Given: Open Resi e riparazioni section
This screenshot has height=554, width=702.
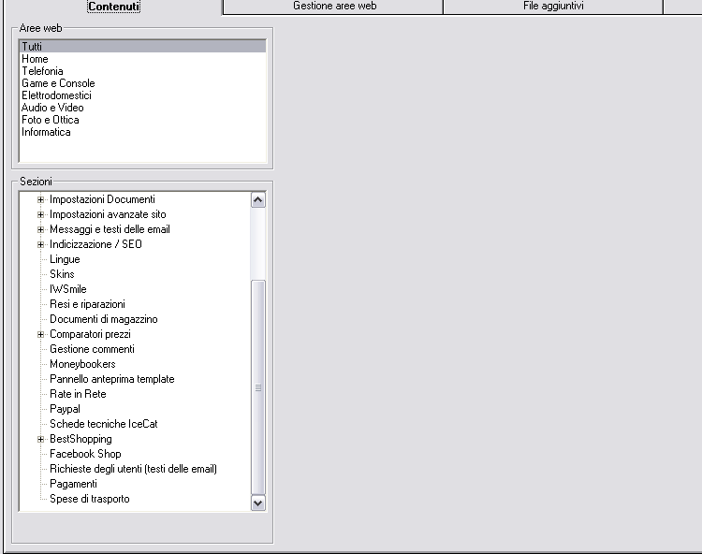Looking at the screenshot, I should tap(87, 304).
